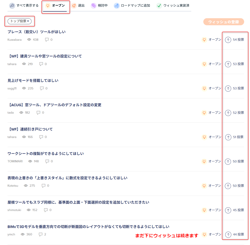The width and height of the screenshot is (250, 245).
Task: Click the views eye icon on ymch's wish
Action: [x=23, y=234]
